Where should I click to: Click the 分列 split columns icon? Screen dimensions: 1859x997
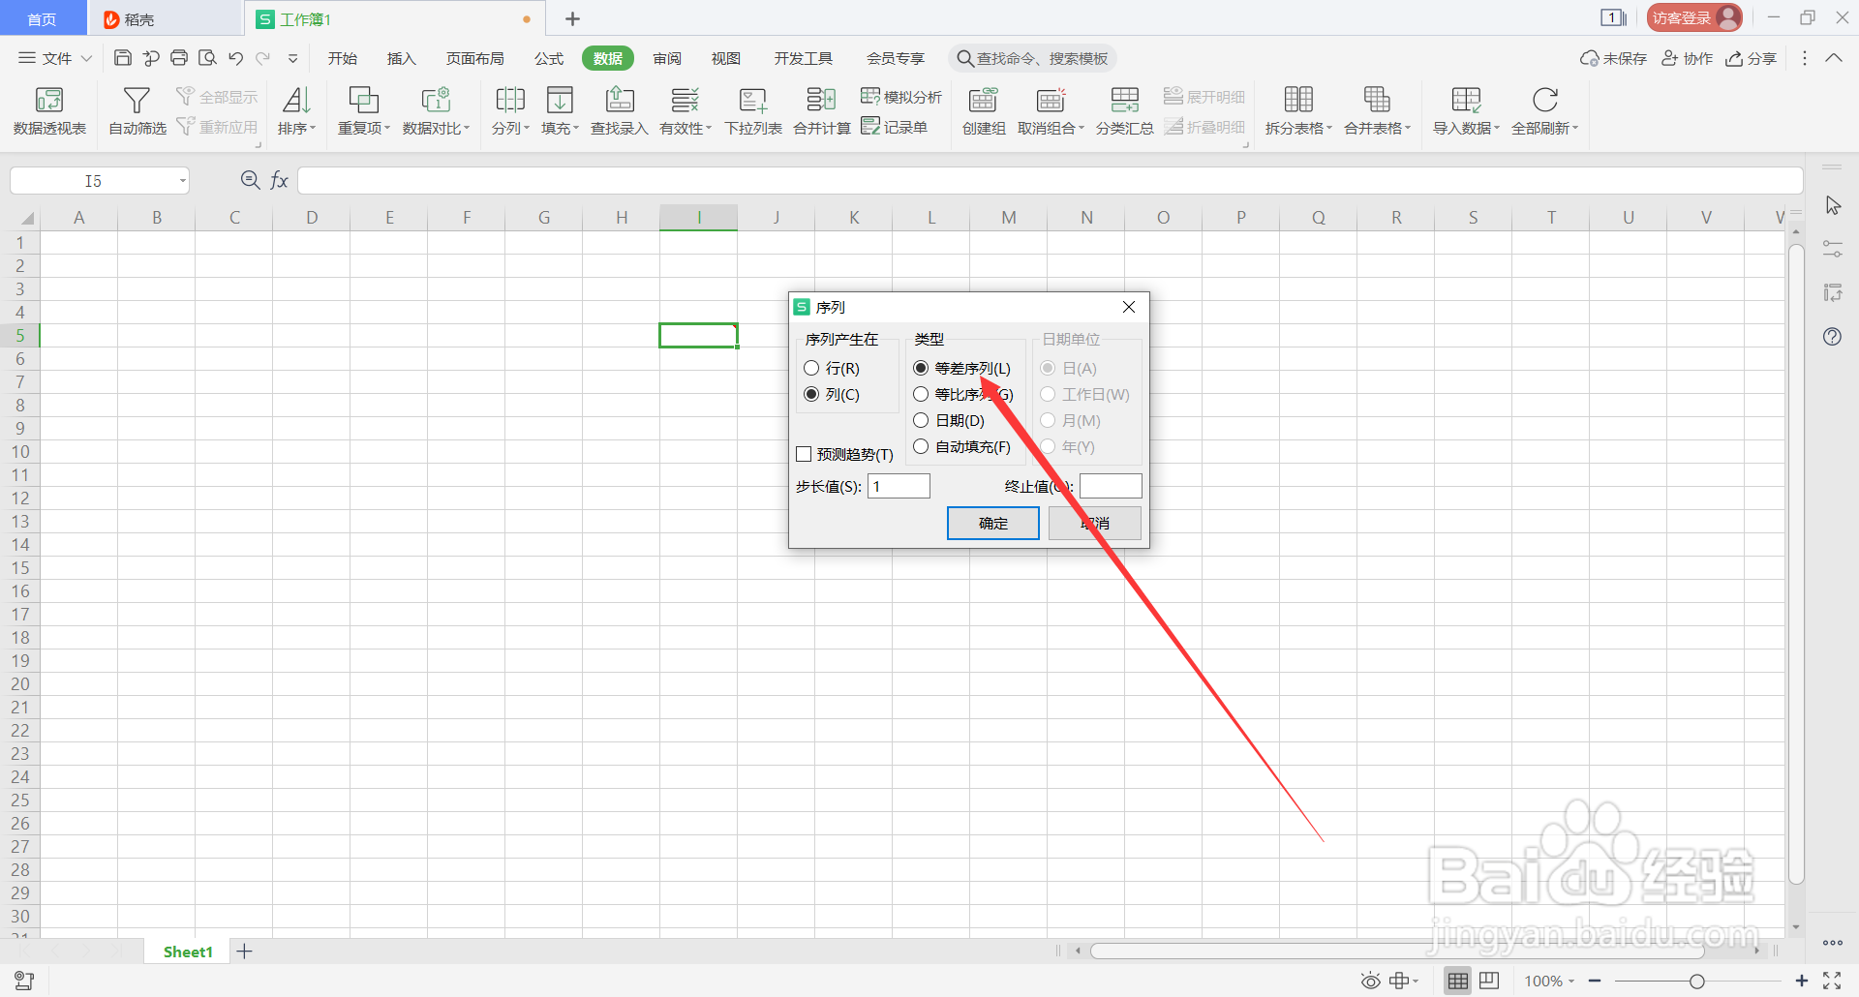(x=509, y=100)
